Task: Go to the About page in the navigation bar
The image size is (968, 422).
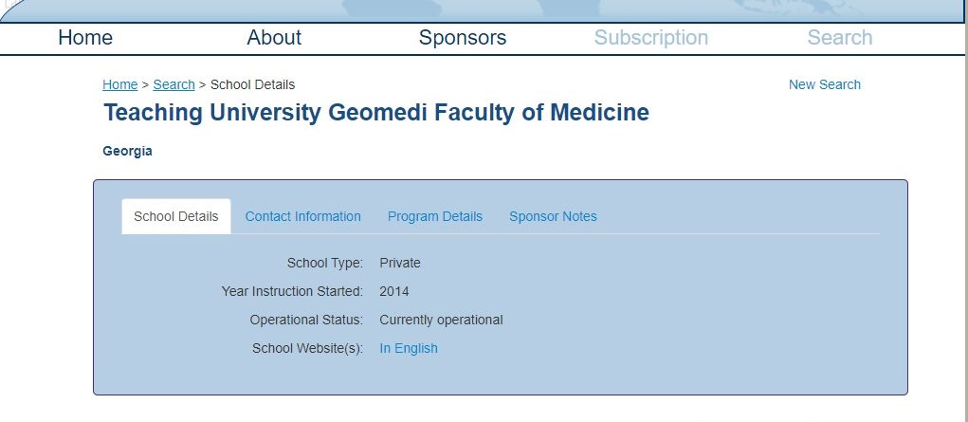Action: [x=274, y=38]
